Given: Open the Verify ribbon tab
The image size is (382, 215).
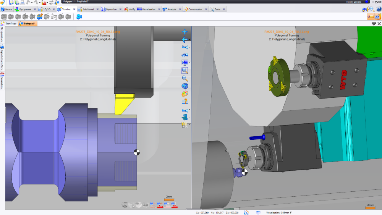Looking at the screenshot, I should click(129, 9).
